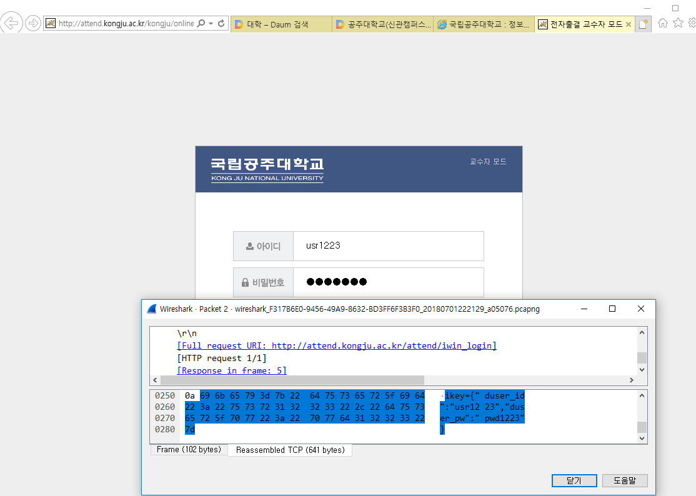Image resolution: width=696 pixels, height=496 pixels.
Task: Click the packet details horizontal scrollbar thumb
Action: 292,380
